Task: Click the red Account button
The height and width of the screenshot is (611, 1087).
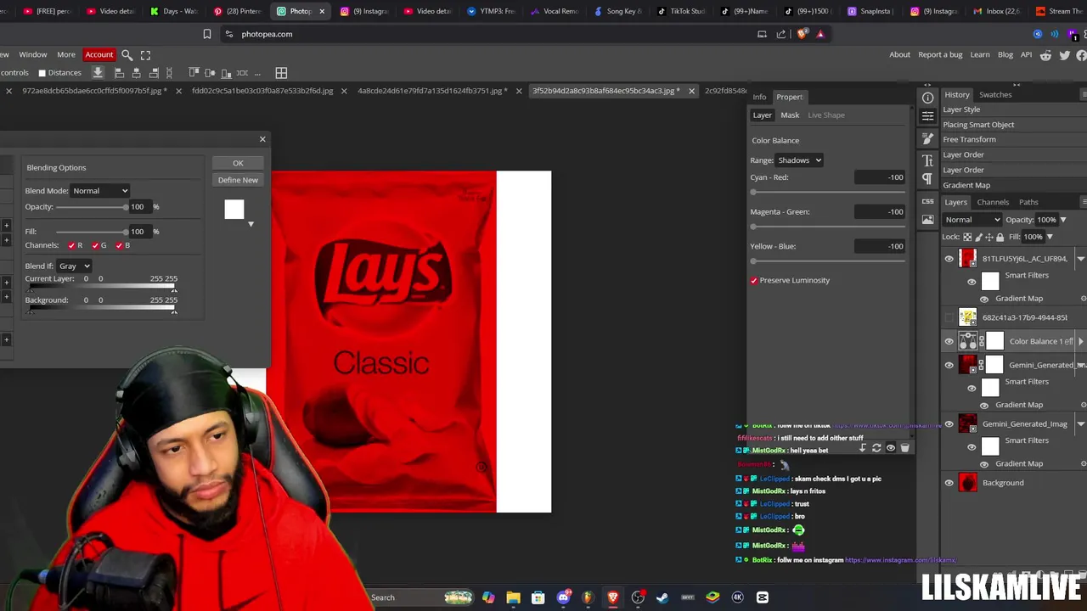Action: pyautogui.click(x=99, y=55)
